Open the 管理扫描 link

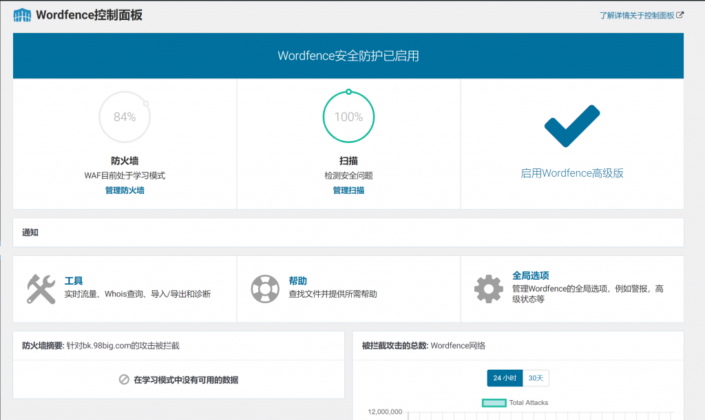(x=348, y=190)
